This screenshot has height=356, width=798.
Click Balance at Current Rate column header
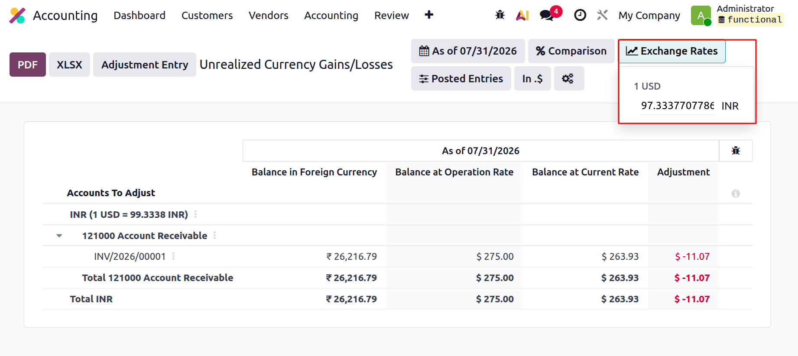585,172
